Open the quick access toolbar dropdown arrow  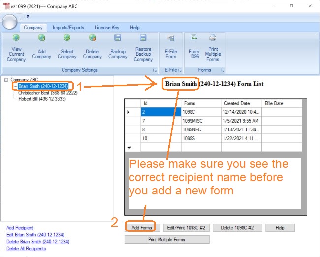(28, 16)
